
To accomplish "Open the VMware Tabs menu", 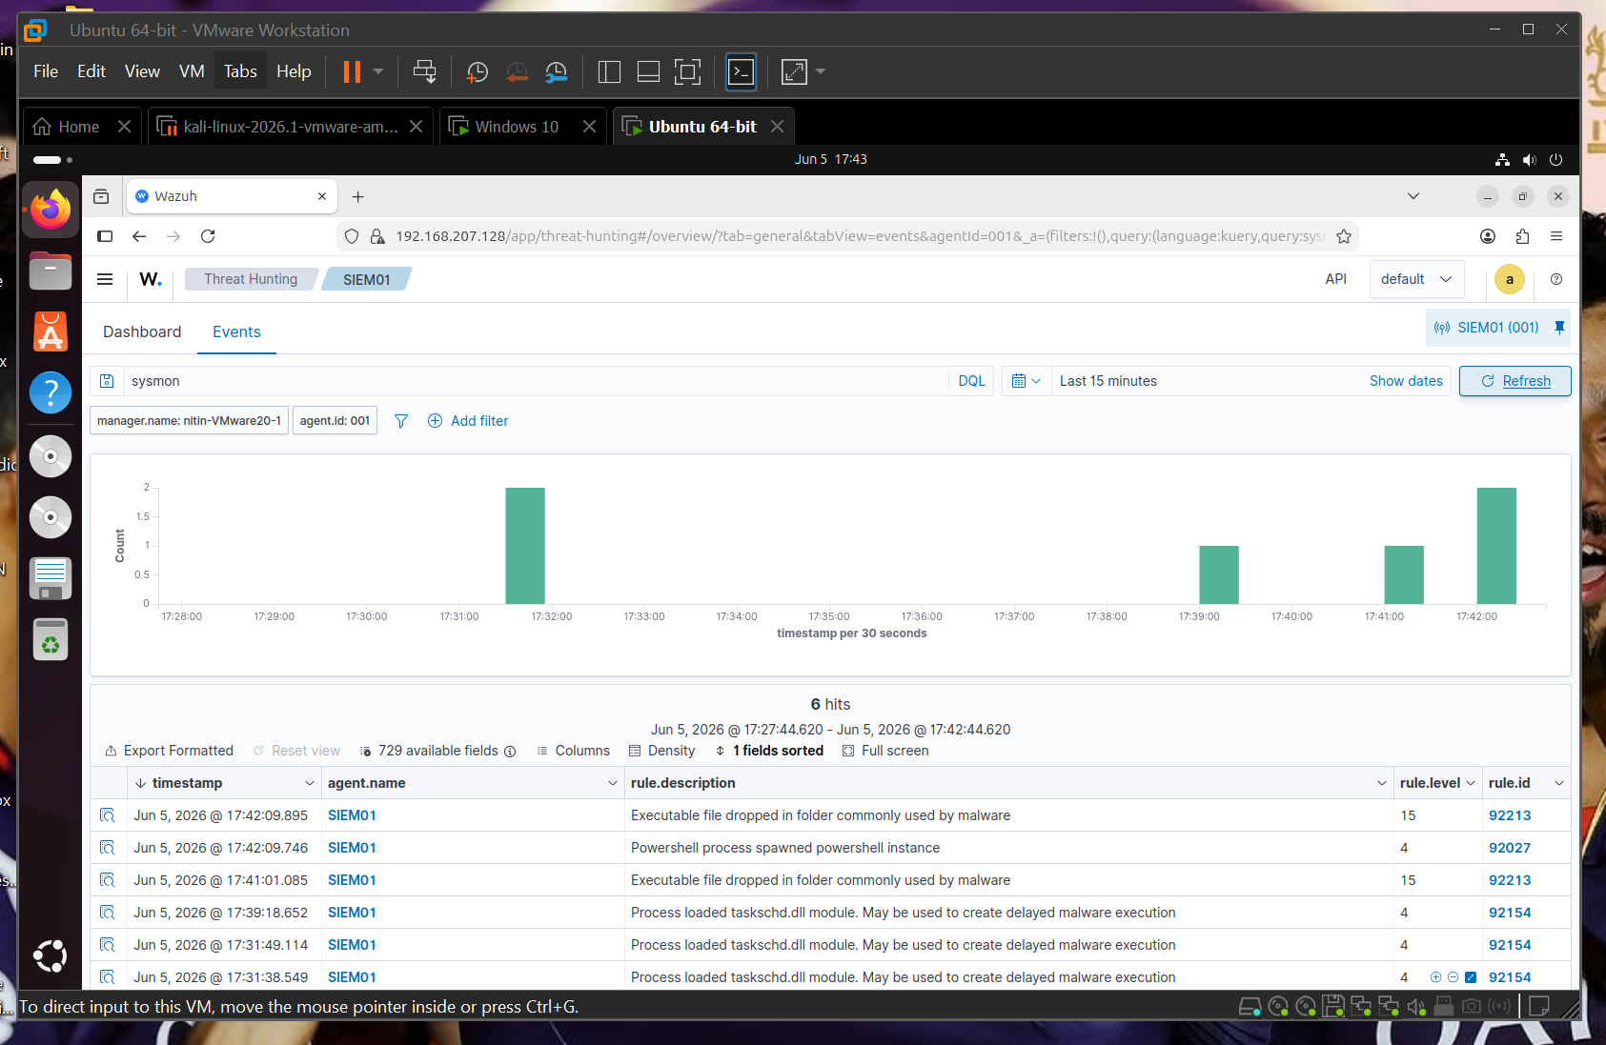I will [x=240, y=71].
